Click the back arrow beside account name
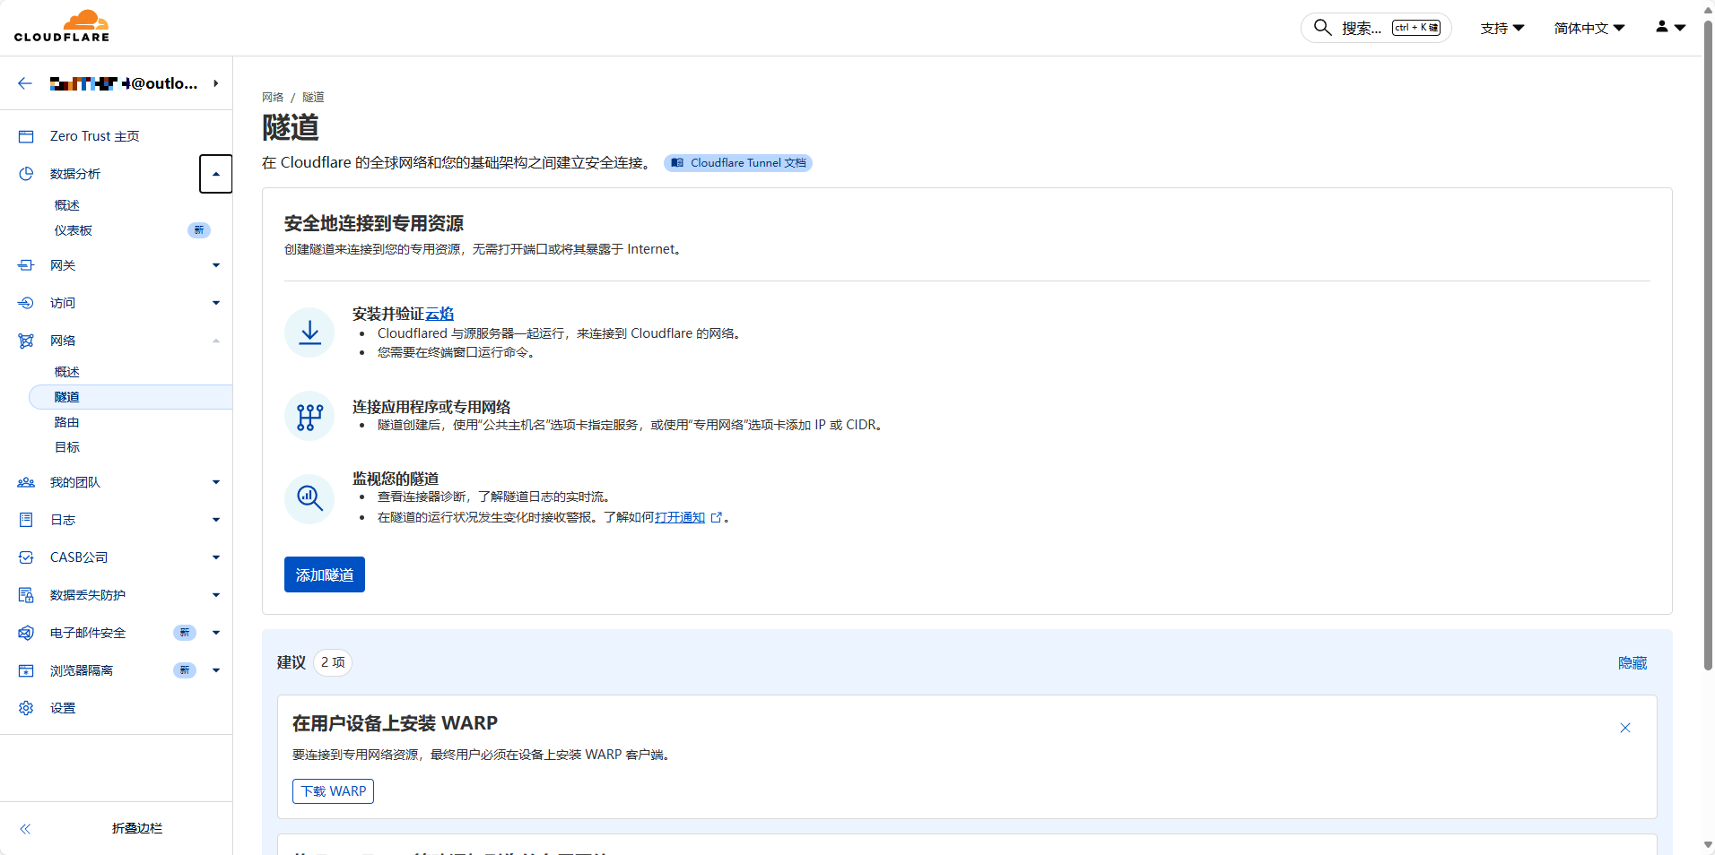The height and width of the screenshot is (855, 1715). 25,83
